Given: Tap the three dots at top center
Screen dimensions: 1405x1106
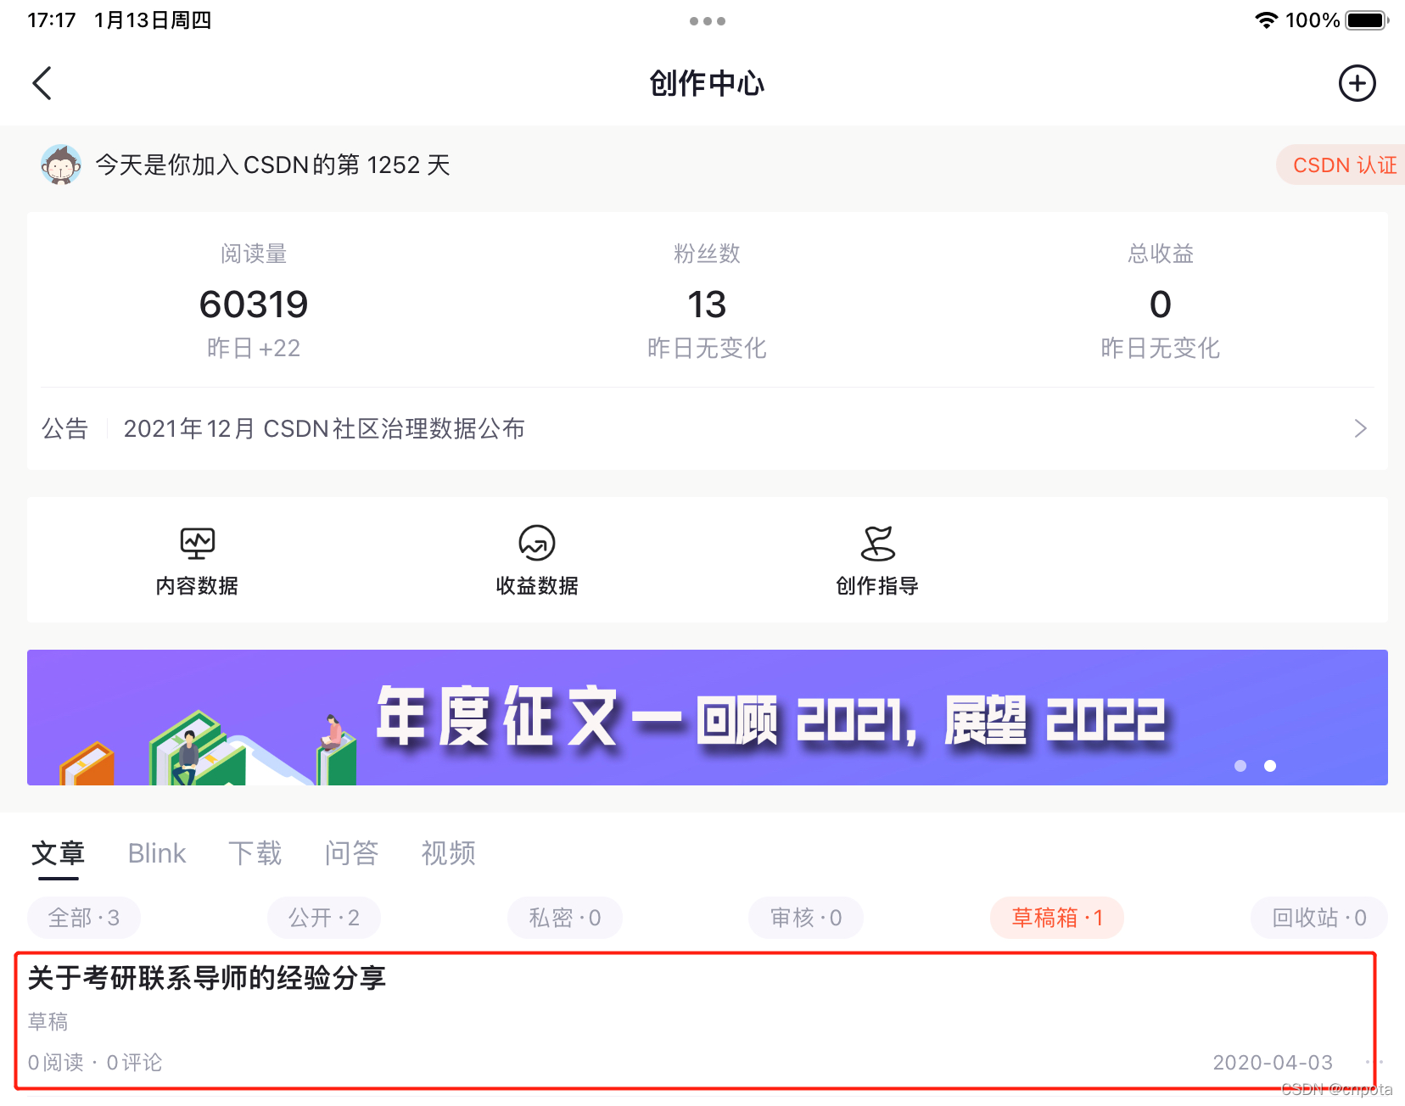Looking at the screenshot, I should (708, 21).
